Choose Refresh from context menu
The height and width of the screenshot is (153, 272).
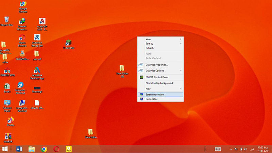pos(160,48)
